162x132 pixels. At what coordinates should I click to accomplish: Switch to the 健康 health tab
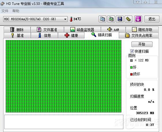tap(71, 35)
